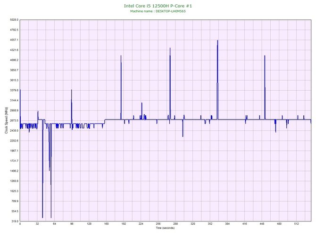This screenshot has height=236, width=316.
Task: Click the 4086.2 y-axis value
Action: click(14, 60)
